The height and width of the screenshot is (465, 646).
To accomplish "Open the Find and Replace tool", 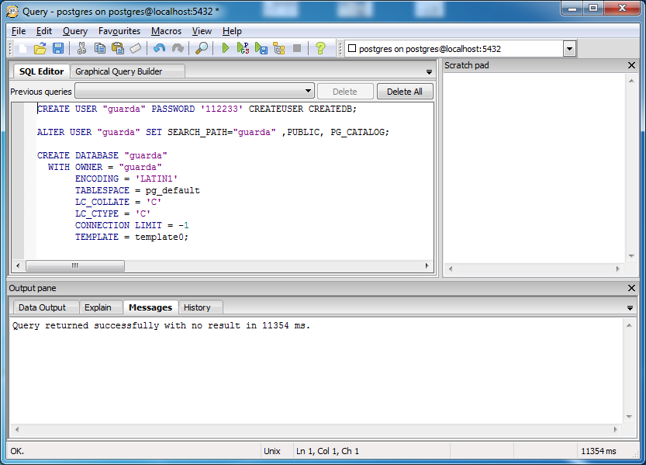I will point(202,48).
